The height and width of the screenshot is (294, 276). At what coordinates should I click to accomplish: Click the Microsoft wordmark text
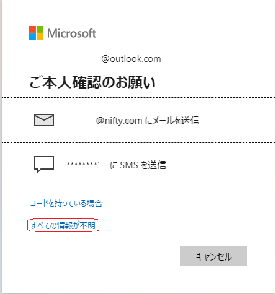tap(72, 33)
